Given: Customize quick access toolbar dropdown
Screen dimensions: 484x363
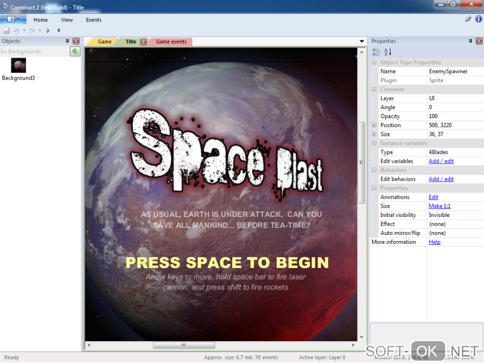Looking at the screenshot, I should click(x=59, y=30).
